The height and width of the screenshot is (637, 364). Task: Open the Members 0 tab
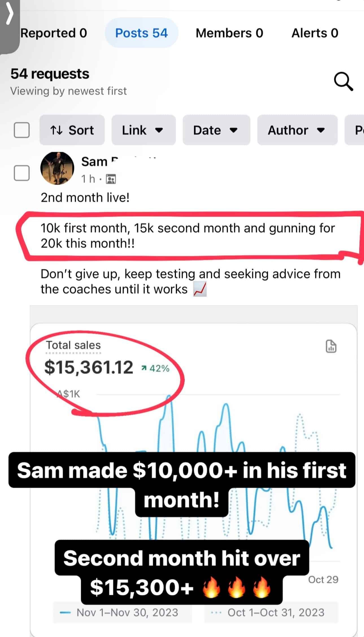(x=229, y=33)
